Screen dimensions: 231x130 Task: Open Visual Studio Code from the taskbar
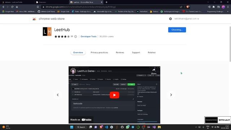tap(106, 127)
